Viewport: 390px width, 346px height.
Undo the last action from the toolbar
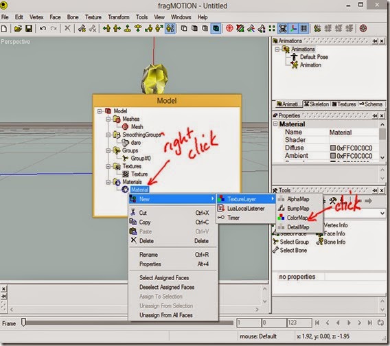pyautogui.click(x=43, y=28)
